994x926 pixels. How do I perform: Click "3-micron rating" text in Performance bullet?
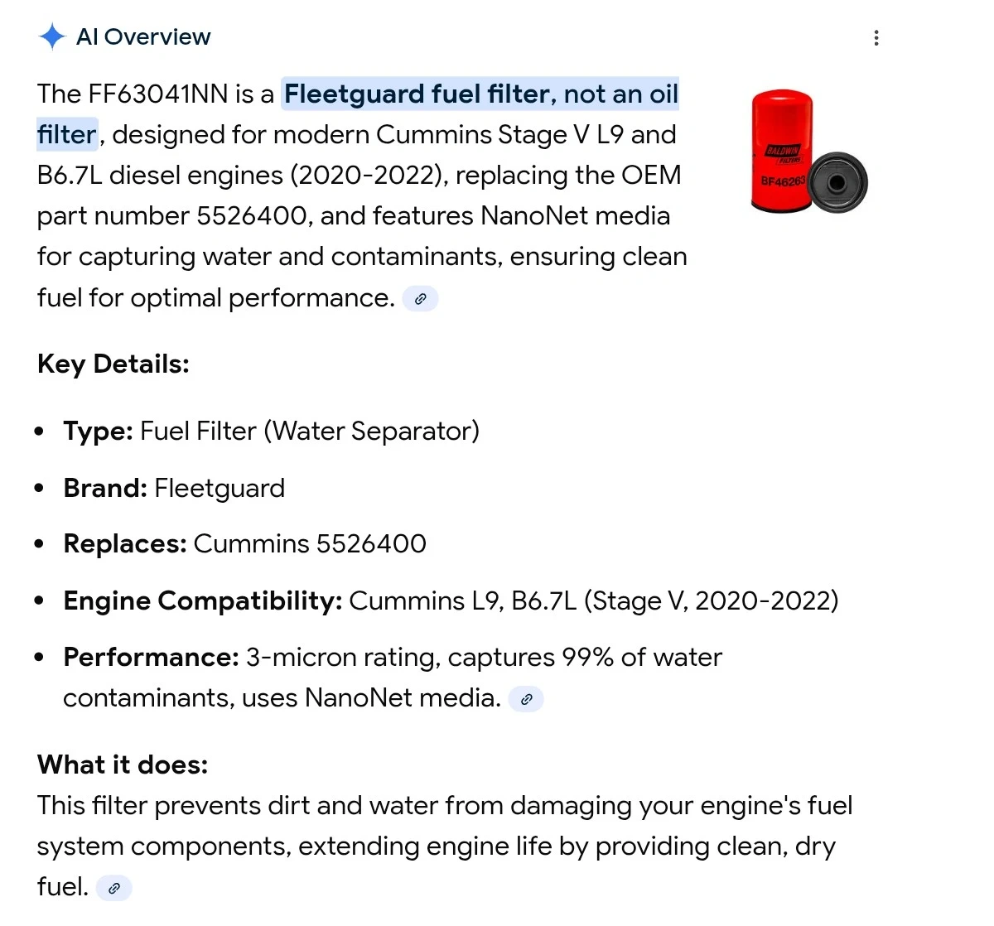click(x=342, y=658)
